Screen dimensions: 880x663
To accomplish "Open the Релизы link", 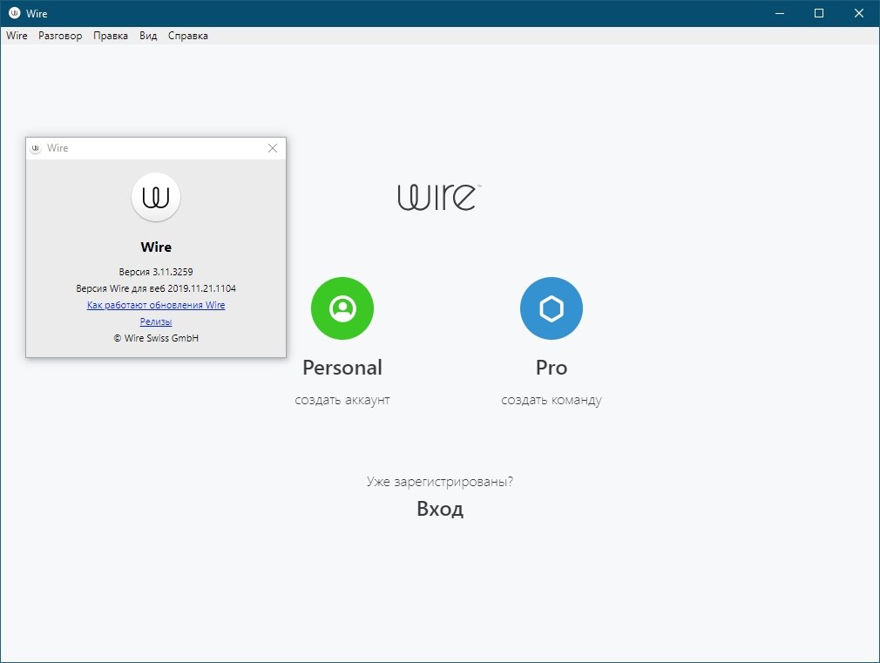I will point(156,321).
